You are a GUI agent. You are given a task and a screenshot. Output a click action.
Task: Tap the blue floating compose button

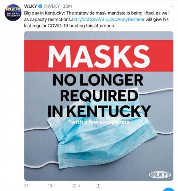click(x=169, y=189)
